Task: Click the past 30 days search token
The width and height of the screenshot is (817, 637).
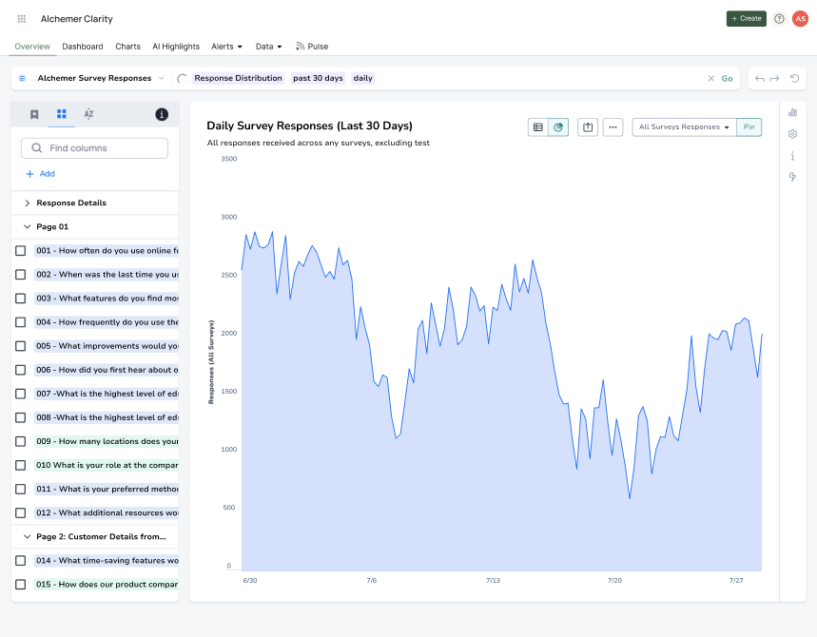Action: click(318, 78)
